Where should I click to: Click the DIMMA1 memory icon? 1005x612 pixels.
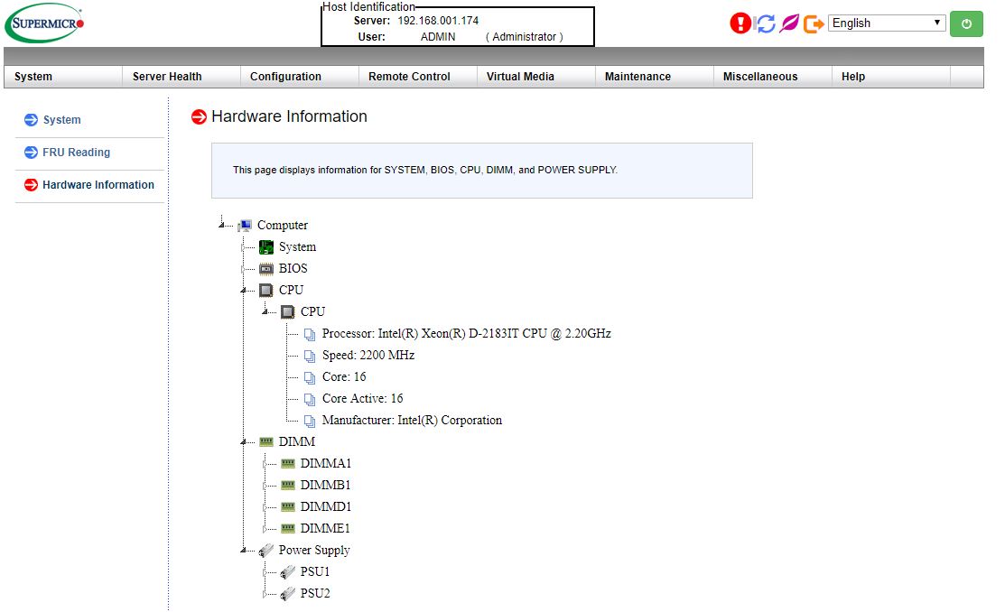pyautogui.click(x=288, y=463)
